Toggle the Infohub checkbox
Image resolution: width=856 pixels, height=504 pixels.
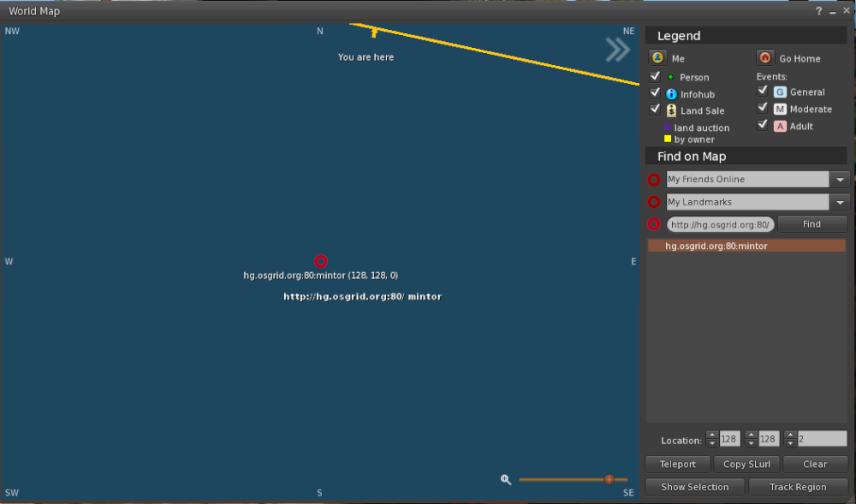pos(656,92)
